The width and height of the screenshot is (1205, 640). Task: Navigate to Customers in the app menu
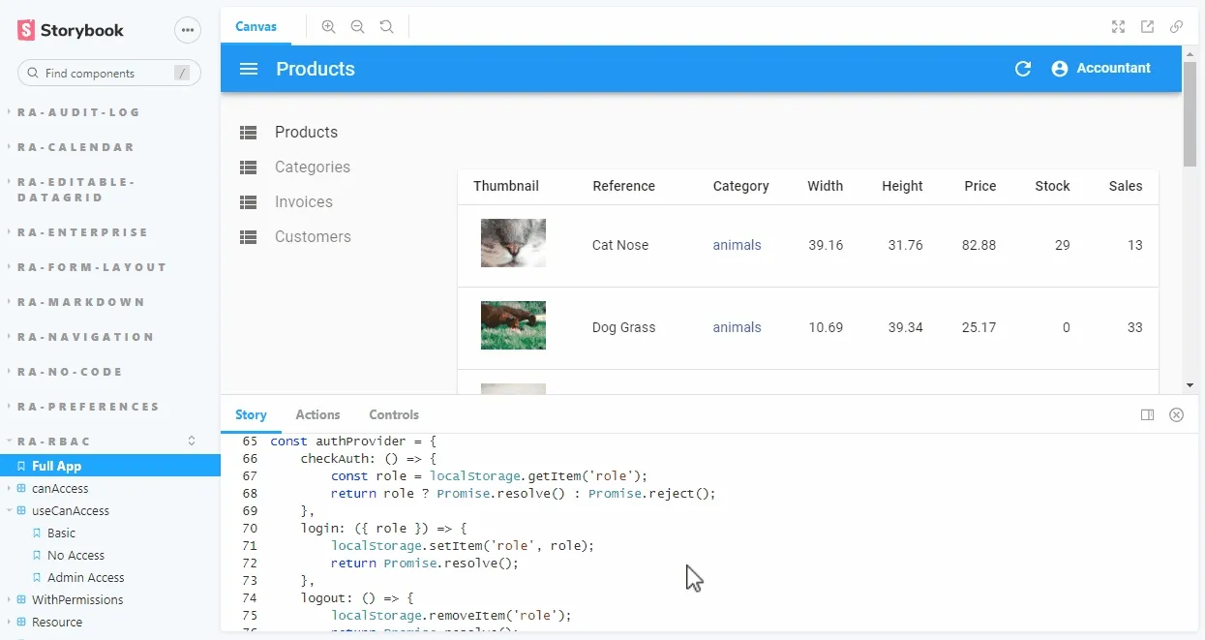[x=313, y=236]
